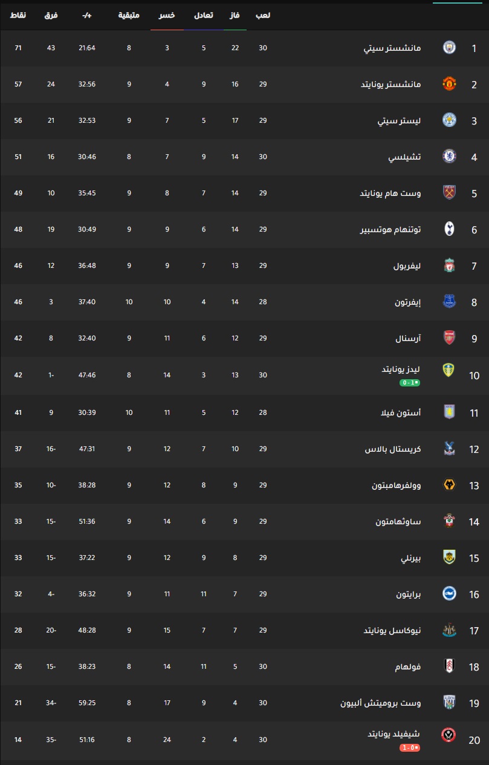Click the green 0-1 live score badge
The image size is (489, 765).
pos(410,383)
